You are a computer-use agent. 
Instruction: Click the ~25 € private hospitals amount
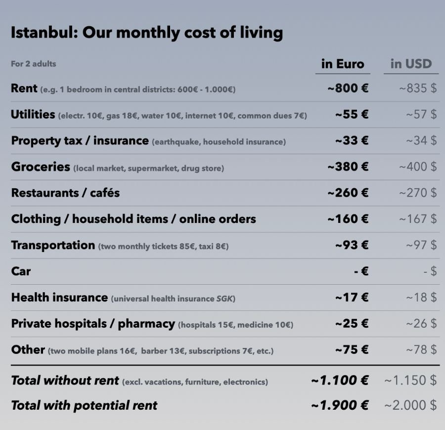[x=352, y=324]
